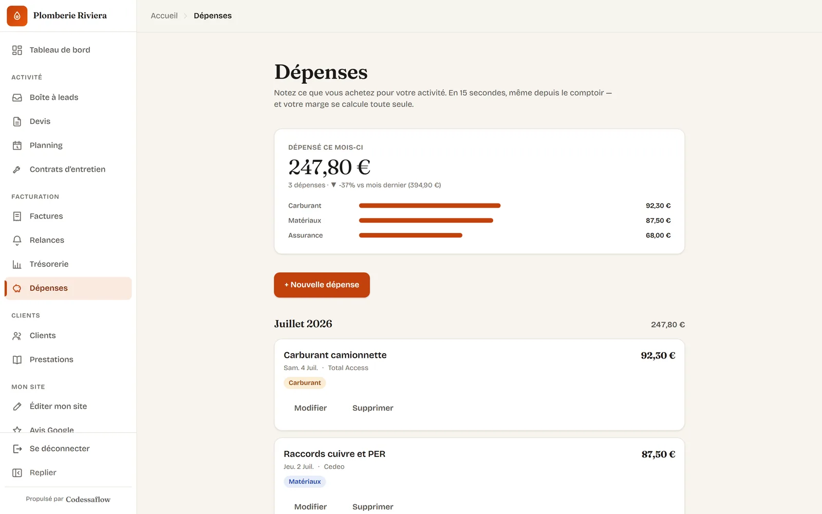822x514 pixels.
Task: Click the Carburant spending progress bar
Action: (429, 206)
